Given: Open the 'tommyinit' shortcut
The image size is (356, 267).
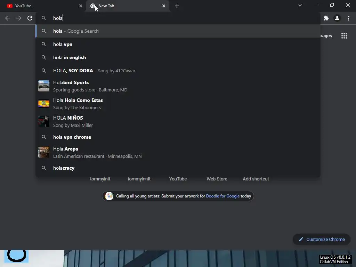Looking at the screenshot, I should [x=100, y=179].
